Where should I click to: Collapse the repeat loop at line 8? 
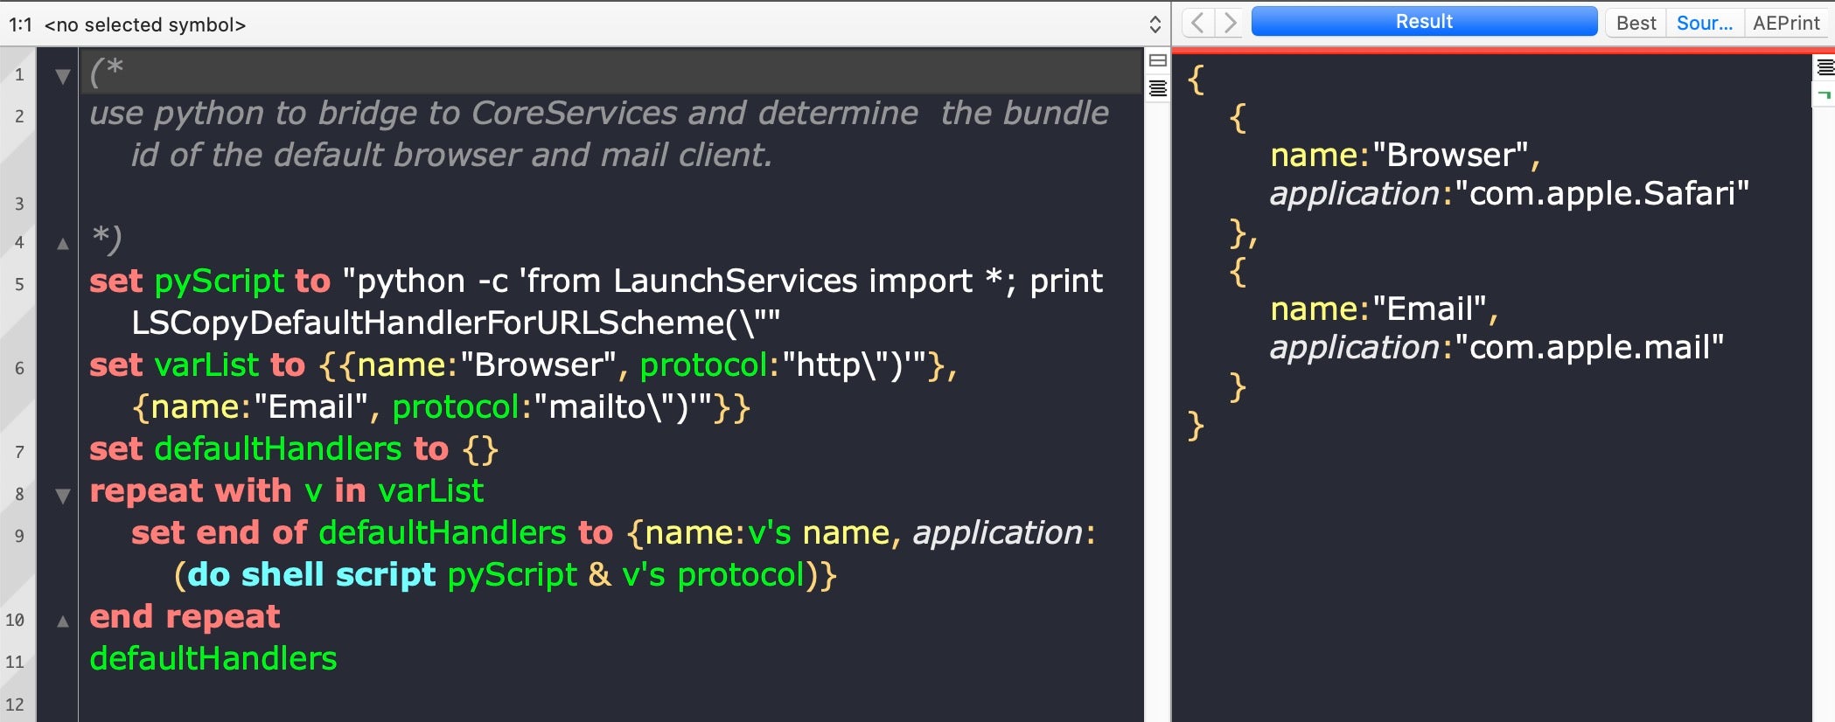pyautogui.click(x=62, y=496)
